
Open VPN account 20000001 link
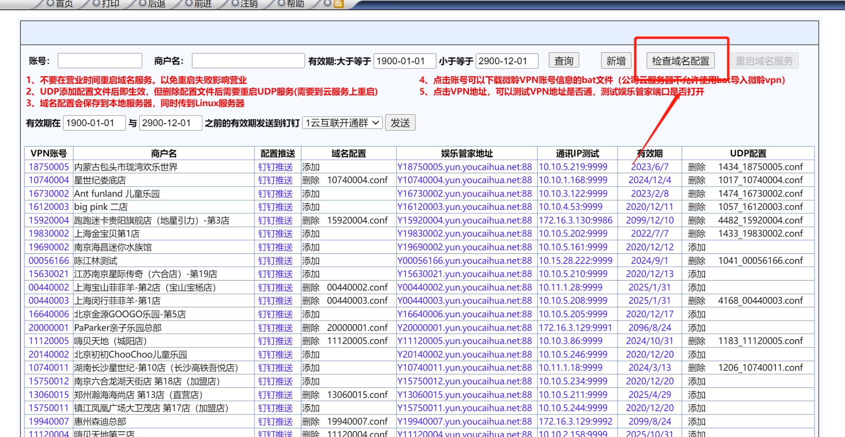(49, 328)
